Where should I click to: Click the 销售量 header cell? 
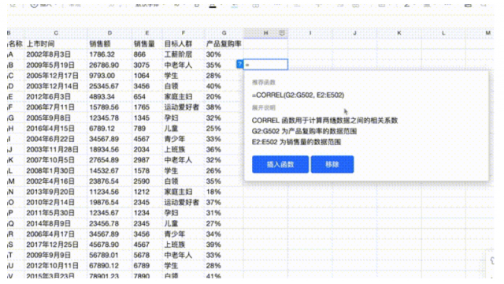point(147,44)
